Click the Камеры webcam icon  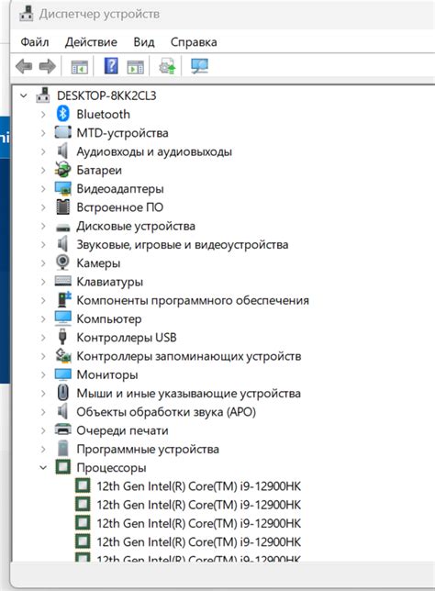click(x=62, y=262)
